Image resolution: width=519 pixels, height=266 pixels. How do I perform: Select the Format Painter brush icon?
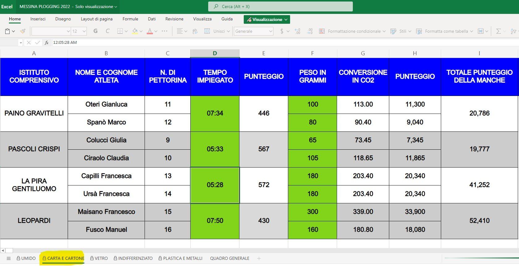pos(23,31)
